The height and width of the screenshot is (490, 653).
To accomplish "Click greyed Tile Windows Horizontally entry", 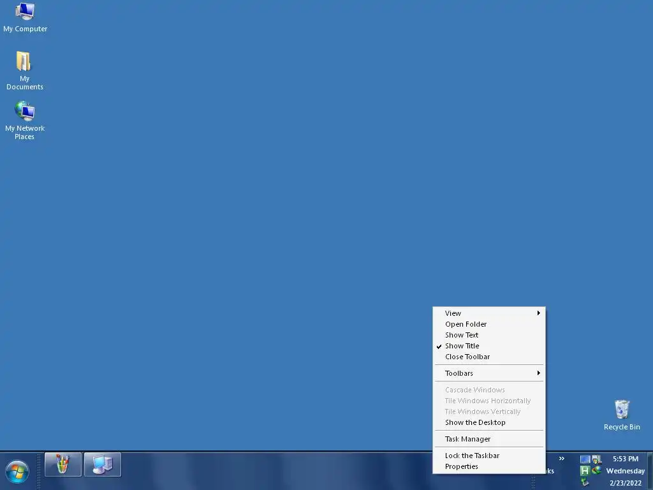I will (x=489, y=401).
